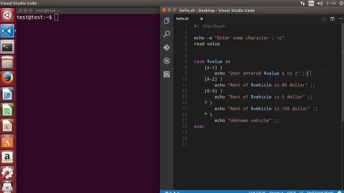The image size is (344, 193).
Task: Open the system gear menu in top panel
Action: pyautogui.click(x=341, y=3)
